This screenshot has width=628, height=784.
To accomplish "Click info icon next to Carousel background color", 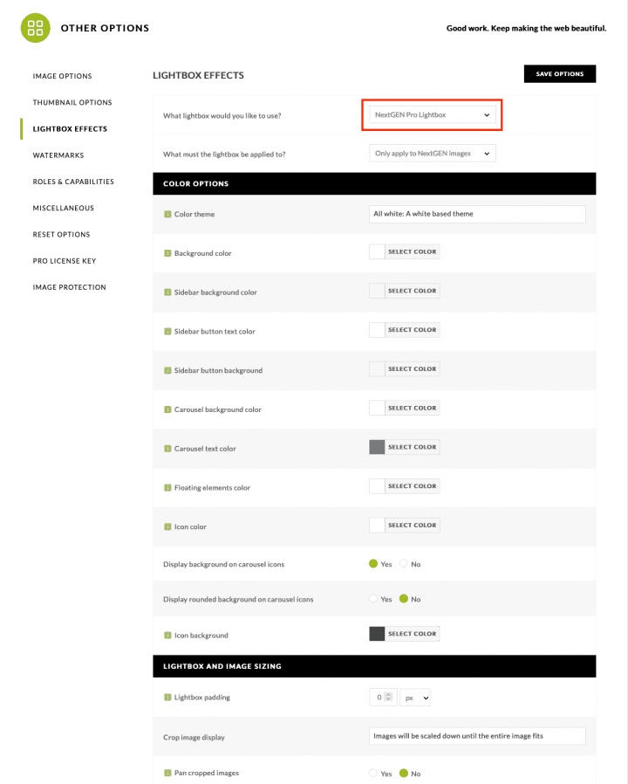I will [167, 409].
